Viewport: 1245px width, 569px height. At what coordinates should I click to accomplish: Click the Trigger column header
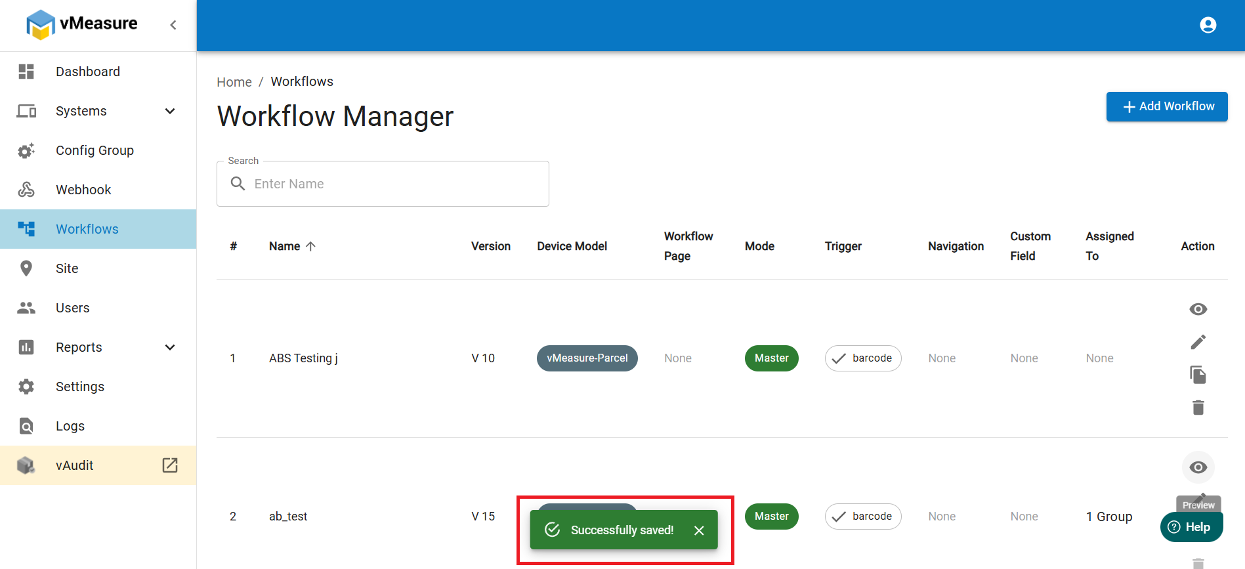tap(843, 246)
